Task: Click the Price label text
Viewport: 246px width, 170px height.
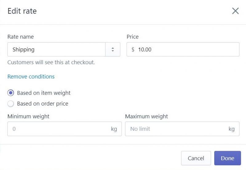Action: [133, 37]
